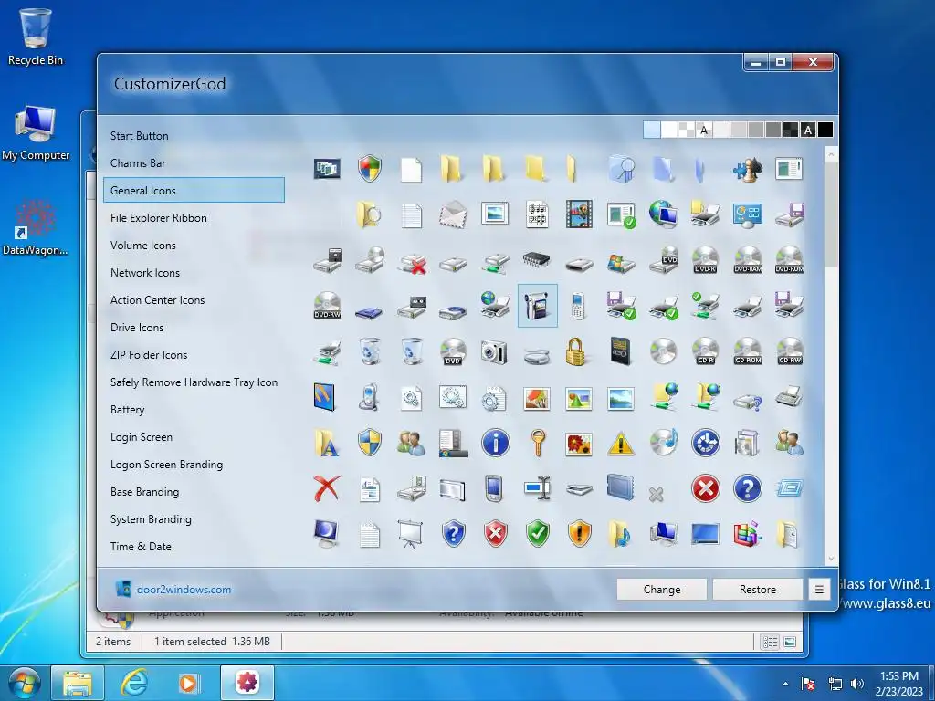Select the golden padlock icon
Screen dimensions: 935x701
pyautogui.click(x=575, y=351)
